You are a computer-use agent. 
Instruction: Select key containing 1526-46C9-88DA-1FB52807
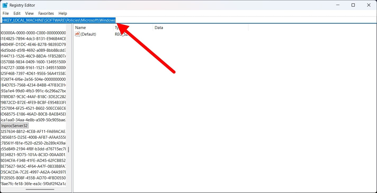click(33, 56)
